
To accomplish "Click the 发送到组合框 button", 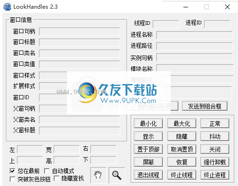I will (x=205, y=106).
